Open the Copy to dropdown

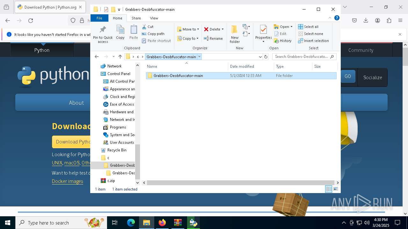(188, 38)
